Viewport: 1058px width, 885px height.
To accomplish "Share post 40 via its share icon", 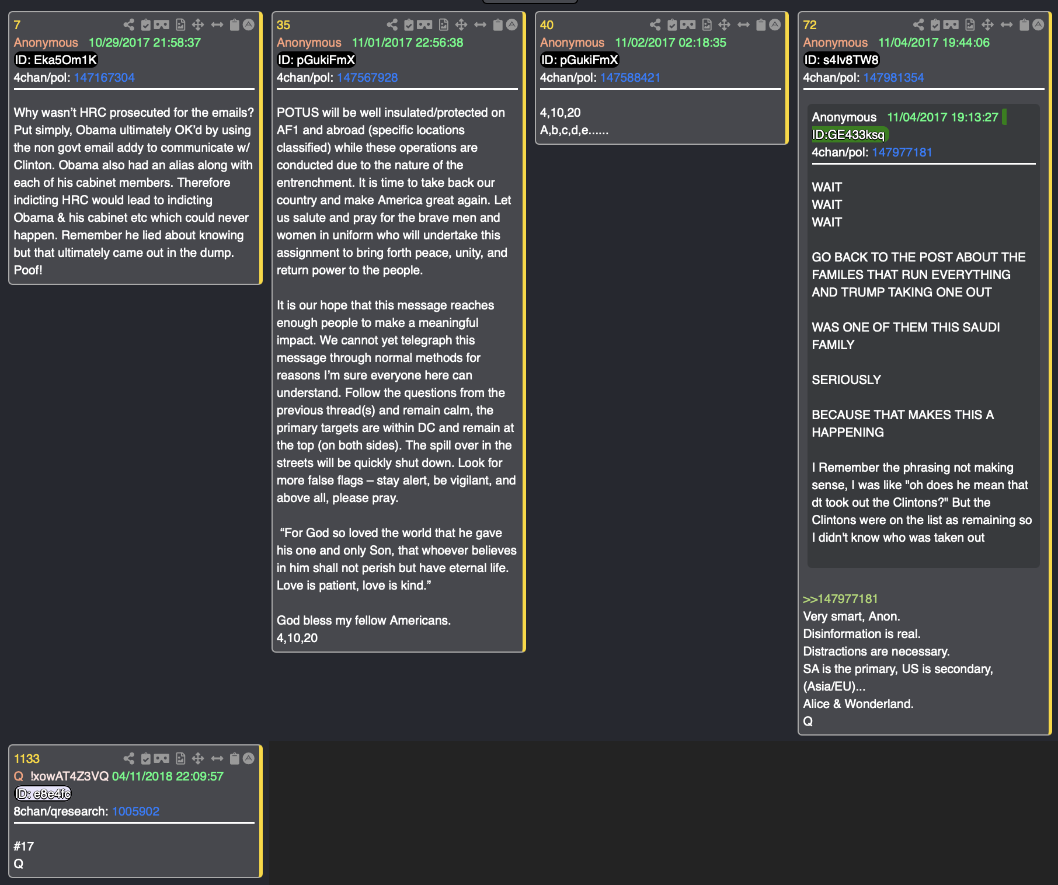I will (x=656, y=25).
